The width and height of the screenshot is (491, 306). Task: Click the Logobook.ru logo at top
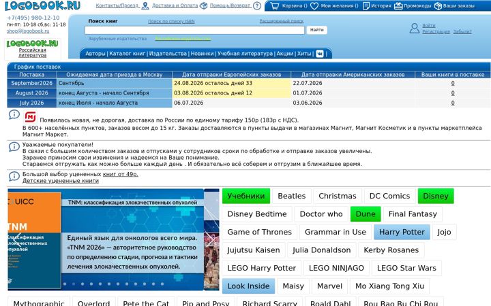pos(42,5)
